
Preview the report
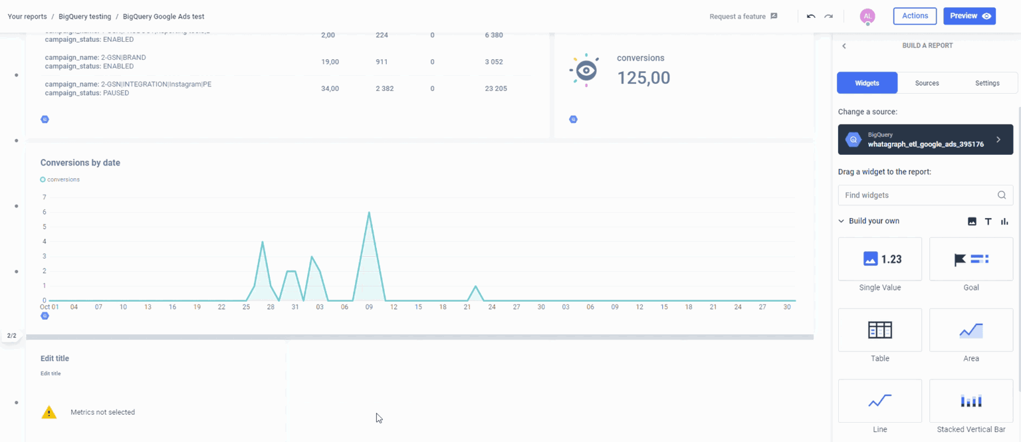pos(969,15)
